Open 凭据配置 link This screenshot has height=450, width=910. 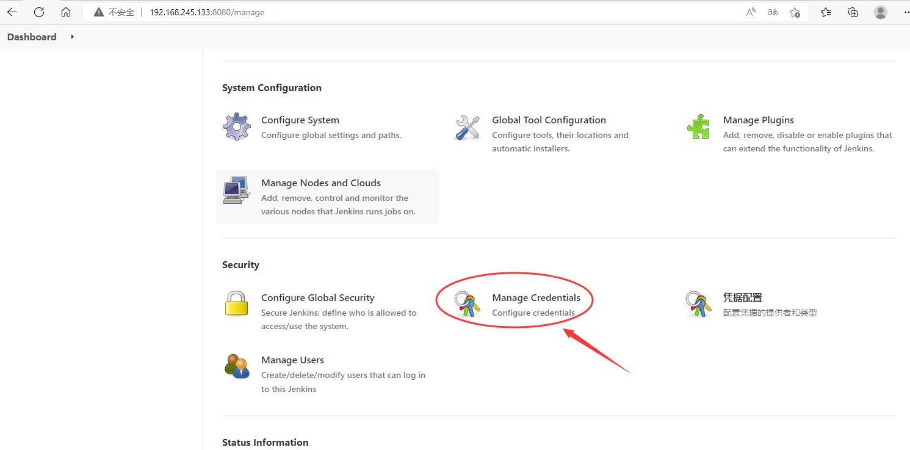[743, 298]
